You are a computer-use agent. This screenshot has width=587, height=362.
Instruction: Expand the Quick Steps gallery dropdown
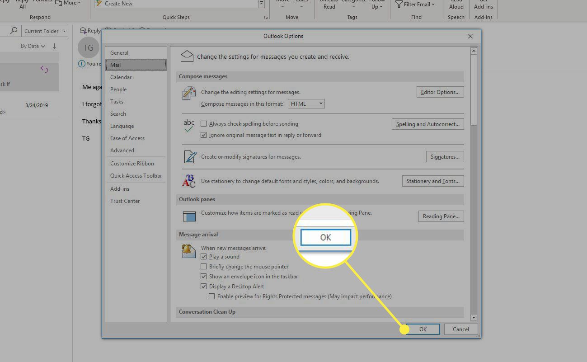coord(261,4)
